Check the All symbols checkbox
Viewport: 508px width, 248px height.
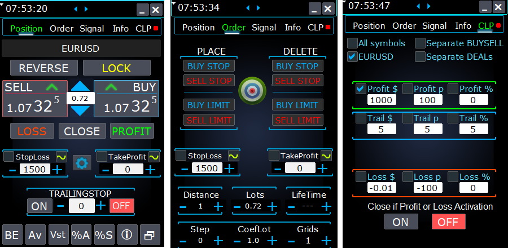click(x=352, y=43)
